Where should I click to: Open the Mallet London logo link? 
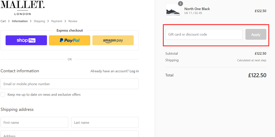(x=23, y=8)
